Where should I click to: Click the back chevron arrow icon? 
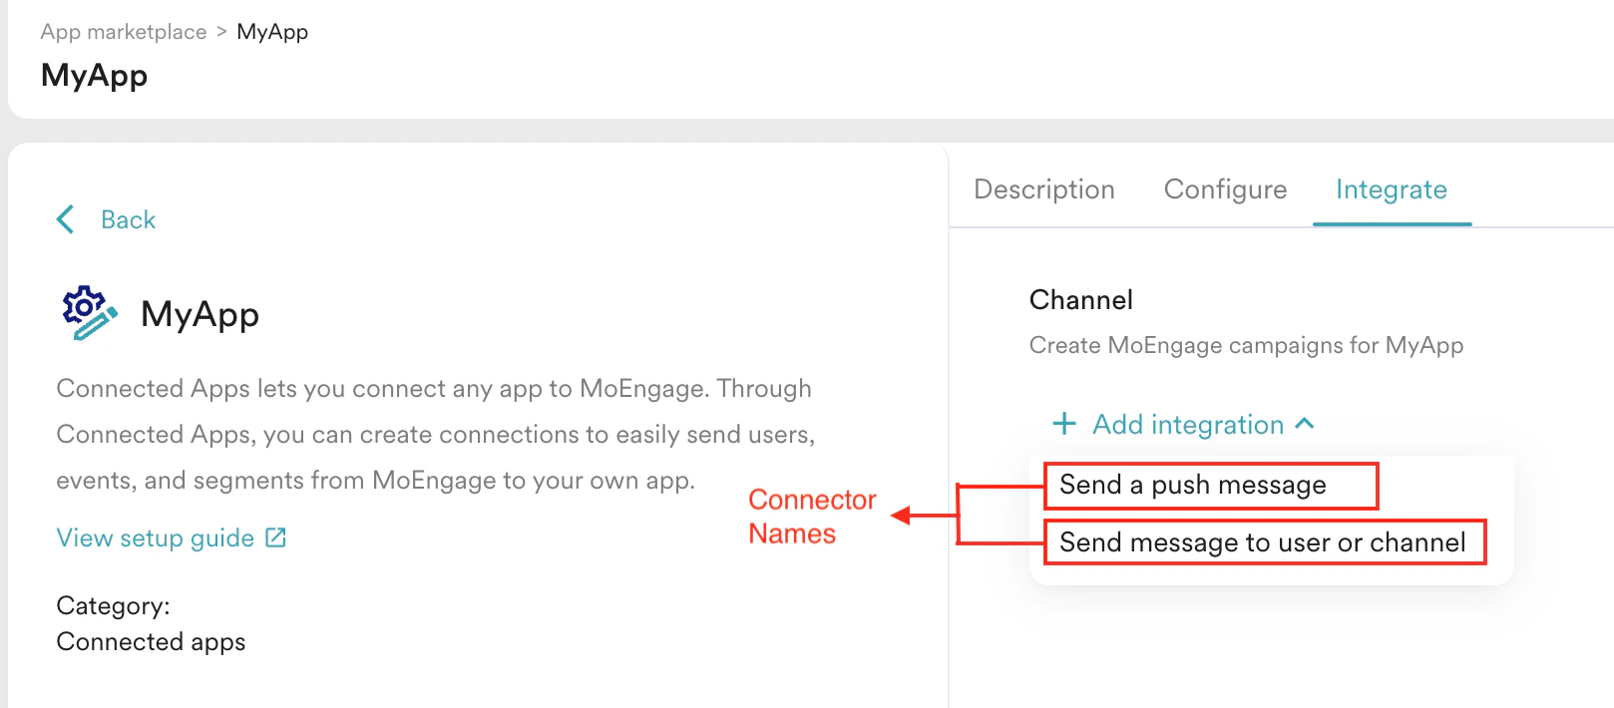tap(66, 219)
